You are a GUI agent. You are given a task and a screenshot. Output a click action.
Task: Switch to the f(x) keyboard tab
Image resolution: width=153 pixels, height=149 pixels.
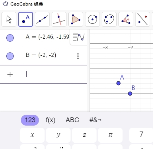pos(51,120)
